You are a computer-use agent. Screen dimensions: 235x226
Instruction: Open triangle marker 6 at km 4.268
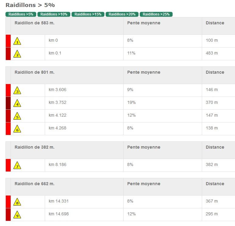tap(17, 129)
